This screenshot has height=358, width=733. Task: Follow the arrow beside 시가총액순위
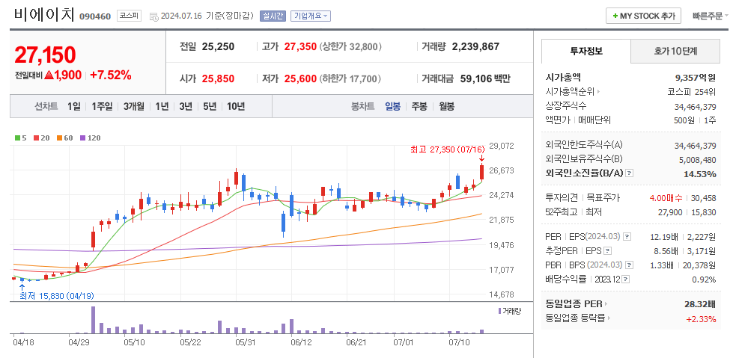pos(598,91)
